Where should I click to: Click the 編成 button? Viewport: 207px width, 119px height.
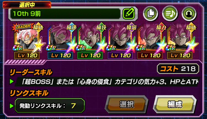(175, 104)
